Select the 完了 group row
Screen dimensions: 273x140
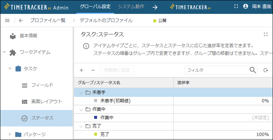click(173, 126)
